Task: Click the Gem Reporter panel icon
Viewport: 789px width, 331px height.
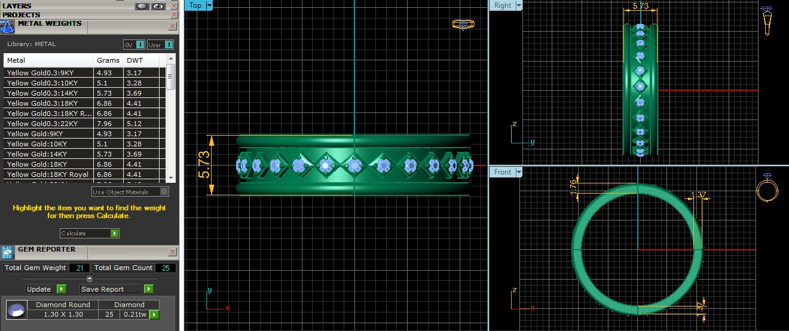Action: (7, 252)
